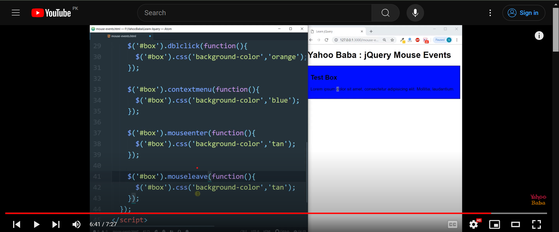Image resolution: width=559 pixels, height=232 pixels.
Task: Mute the video volume
Action: click(x=76, y=224)
